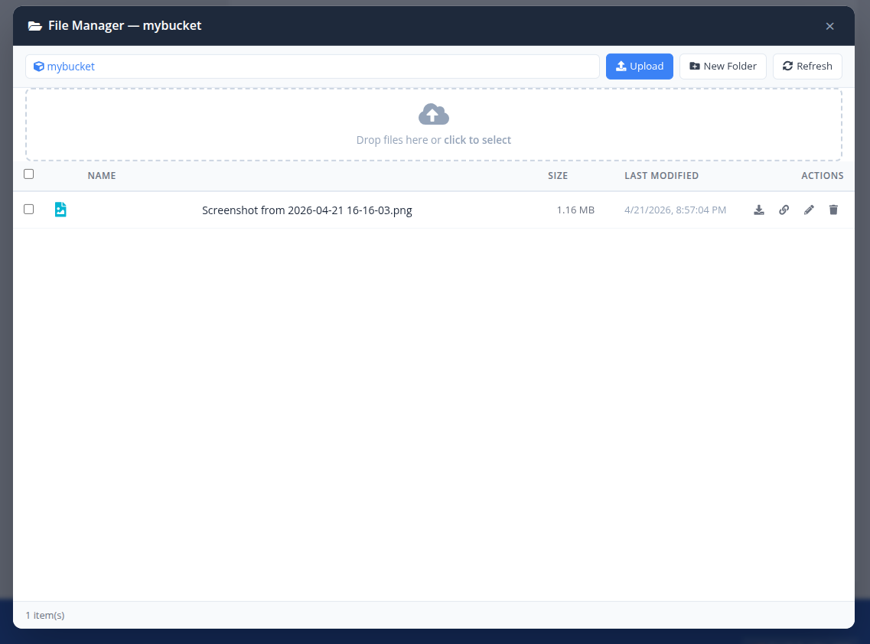The width and height of the screenshot is (870, 644).
Task: Delete the screenshot with the trash icon
Action: point(833,210)
